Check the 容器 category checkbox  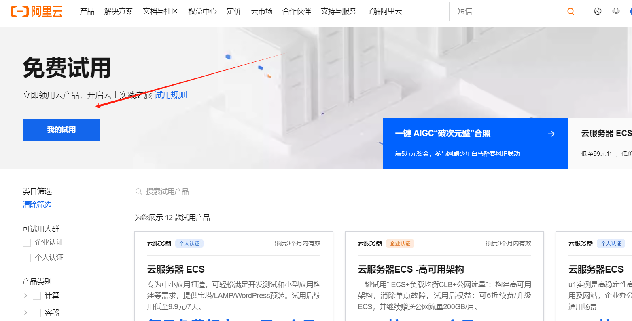[x=37, y=313]
